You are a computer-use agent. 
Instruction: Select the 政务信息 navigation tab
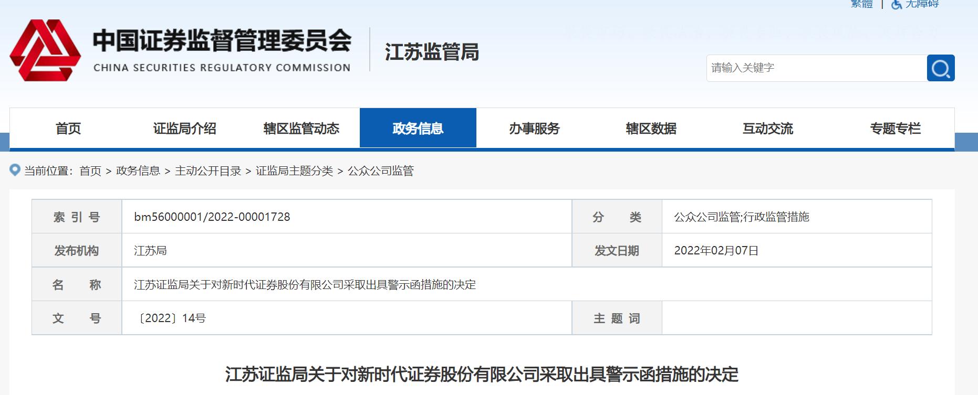click(x=418, y=129)
